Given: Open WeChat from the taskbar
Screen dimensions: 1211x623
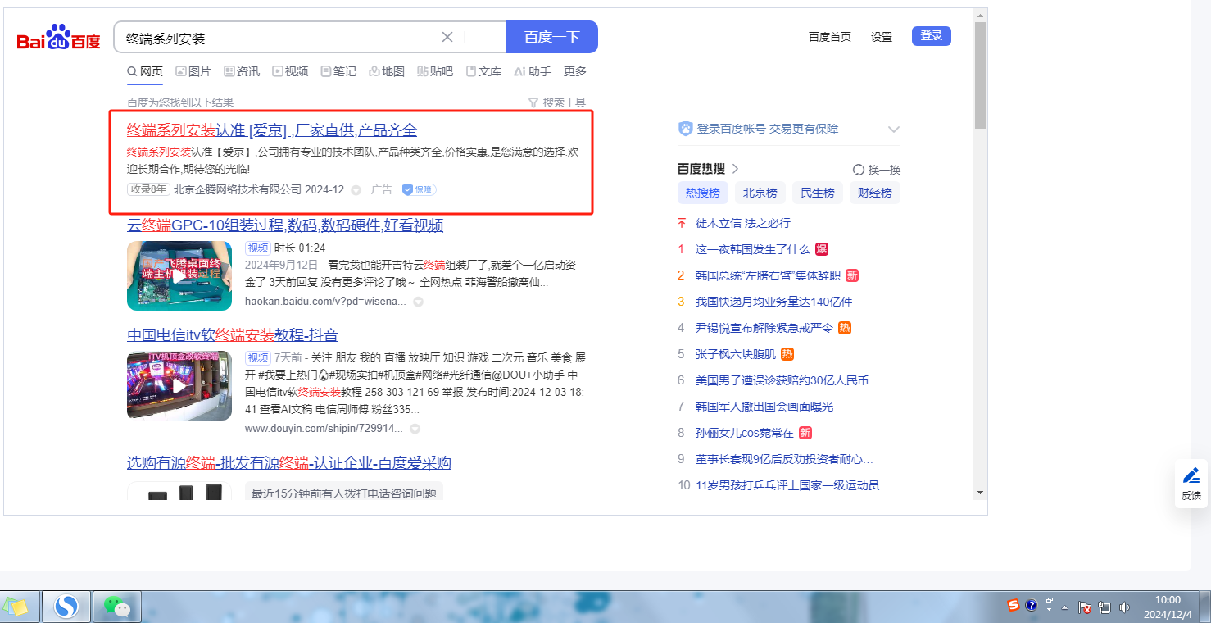Looking at the screenshot, I should [x=117, y=607].
